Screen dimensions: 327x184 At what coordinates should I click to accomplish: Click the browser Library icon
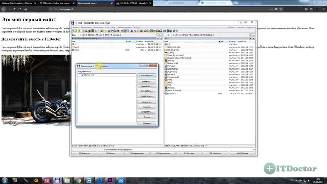coord(306,9)
